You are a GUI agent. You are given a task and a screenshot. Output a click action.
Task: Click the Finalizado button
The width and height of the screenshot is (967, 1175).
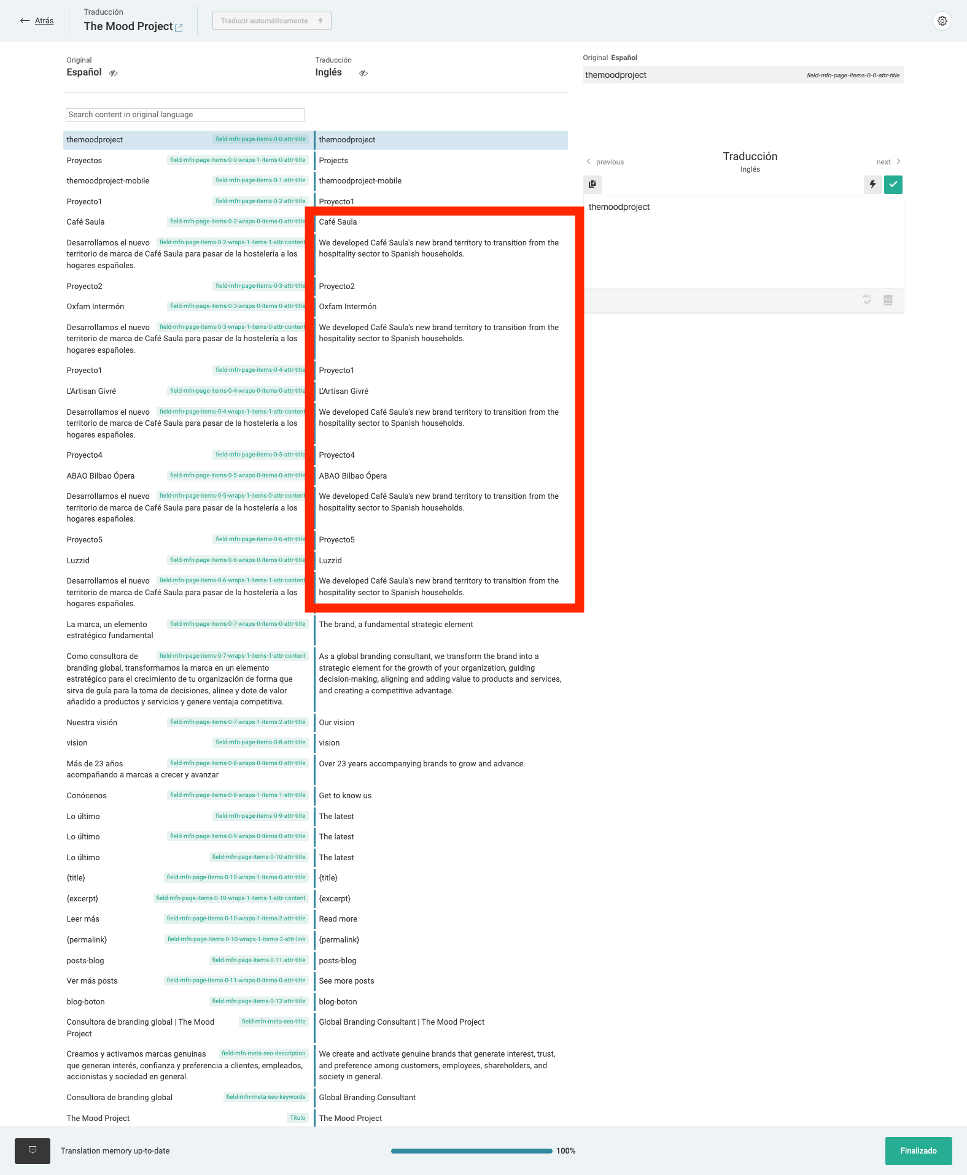tap(918, 1150)
